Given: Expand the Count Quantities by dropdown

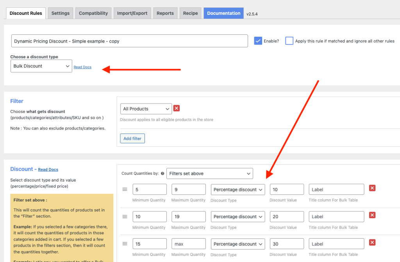Looking at the screenshot, I should tap(210, 173).
